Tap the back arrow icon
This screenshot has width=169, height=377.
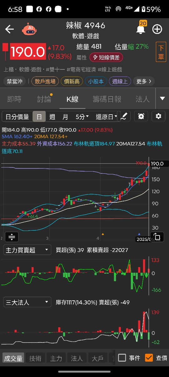pos(9,29)
